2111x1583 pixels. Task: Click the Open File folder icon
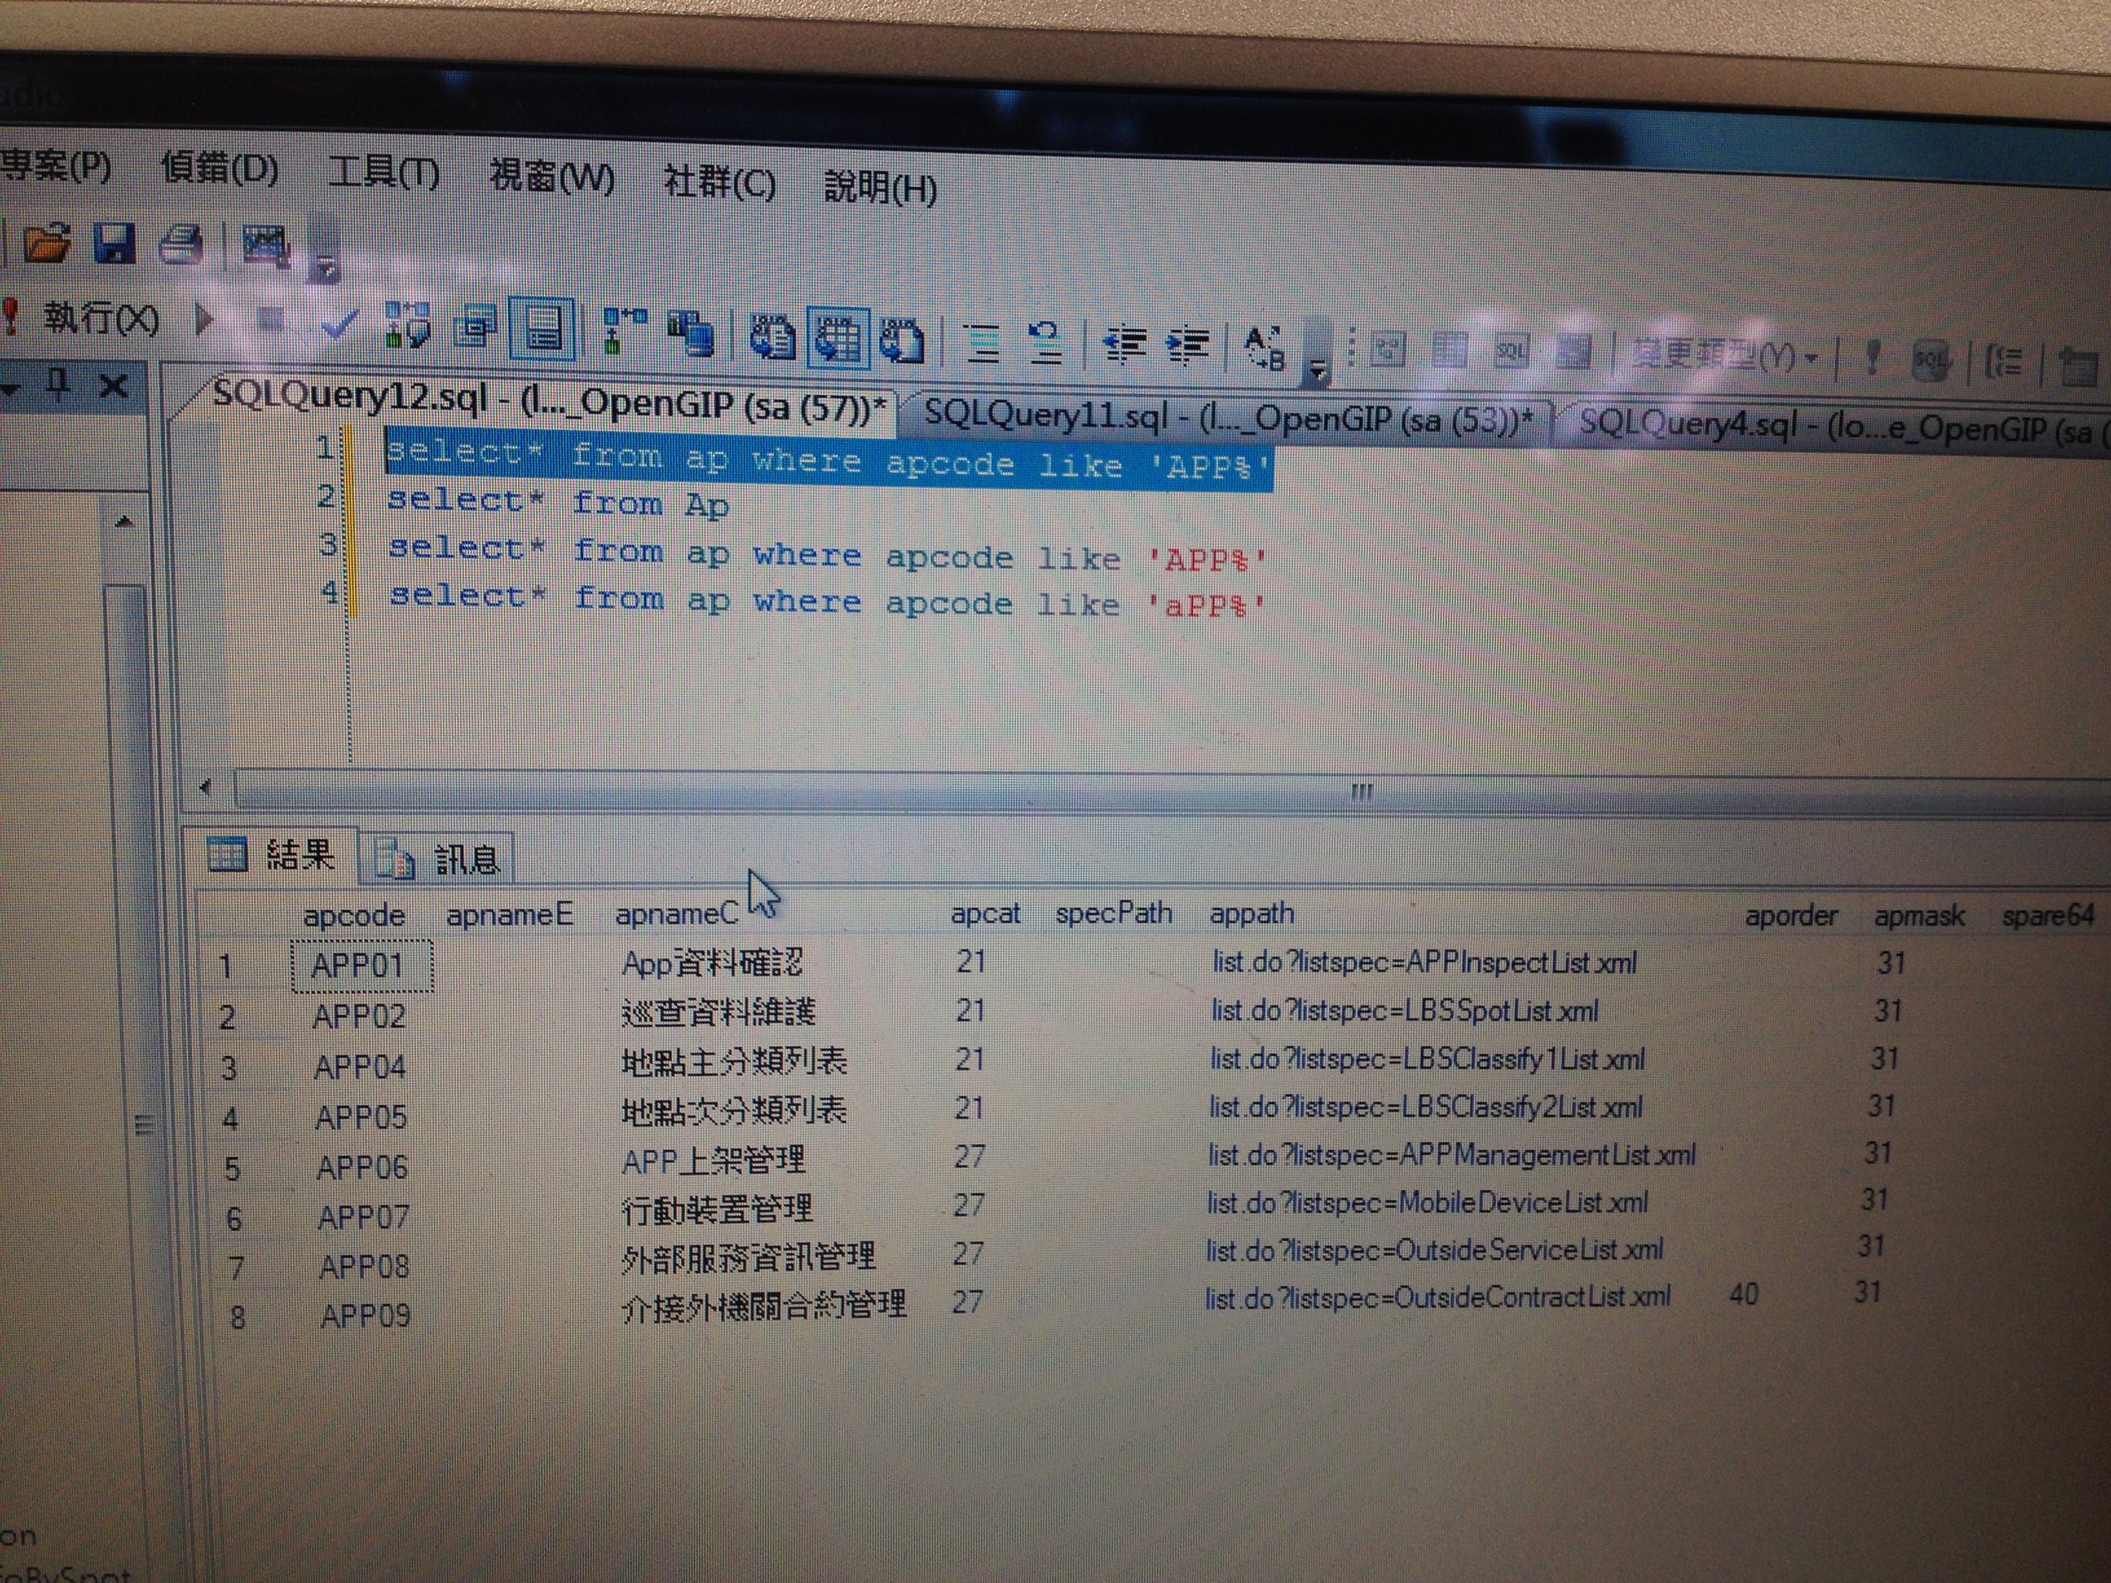48,243
